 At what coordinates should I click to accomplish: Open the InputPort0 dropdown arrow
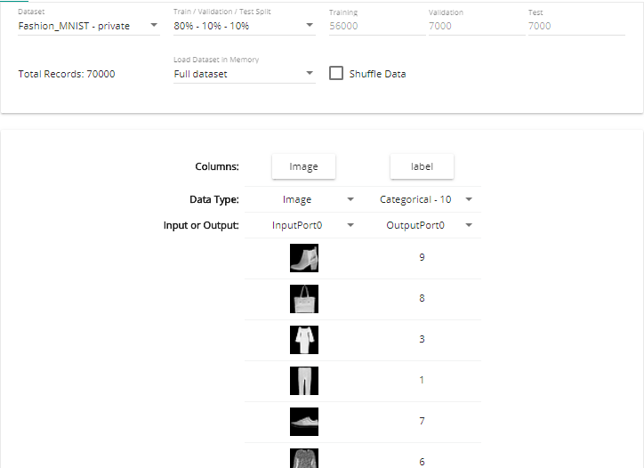(x=350, y=225)
